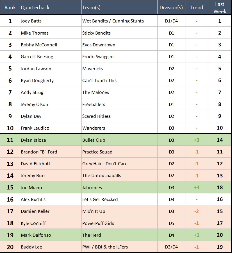Select the Jordan Lawson quarterback cell
The width and height of the screenshot is (232, 253).
[x=36, y=69]
